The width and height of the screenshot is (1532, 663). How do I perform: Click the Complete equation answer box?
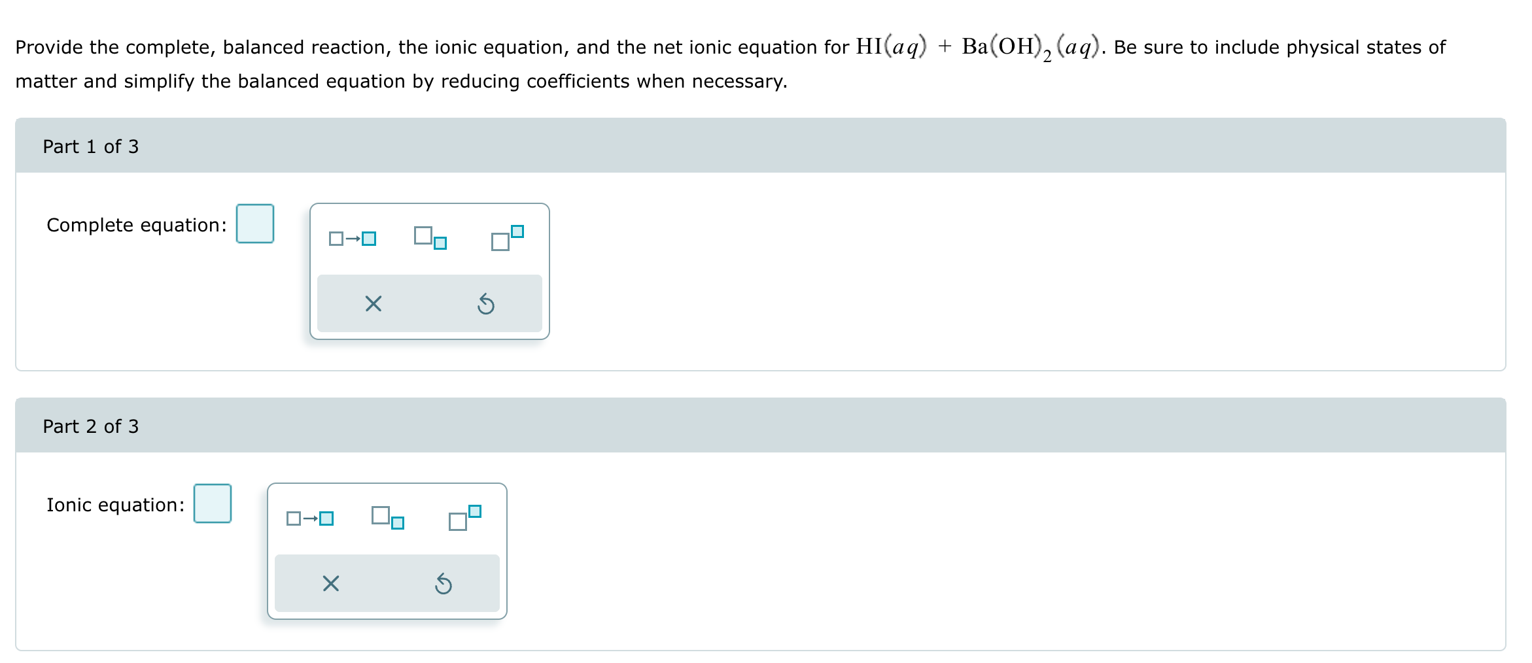(254, 224)
